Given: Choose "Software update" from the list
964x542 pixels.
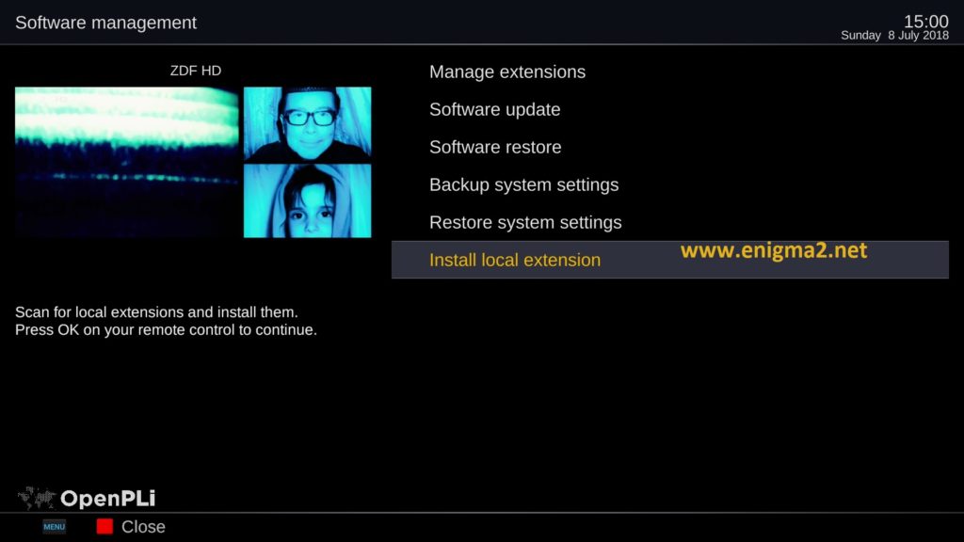Looking at the screenshot, I should (494, 109).
